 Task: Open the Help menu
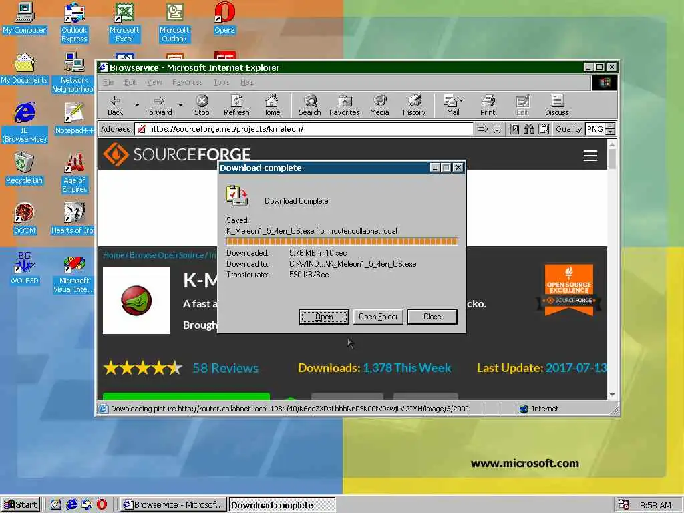[x=247, y=82]
